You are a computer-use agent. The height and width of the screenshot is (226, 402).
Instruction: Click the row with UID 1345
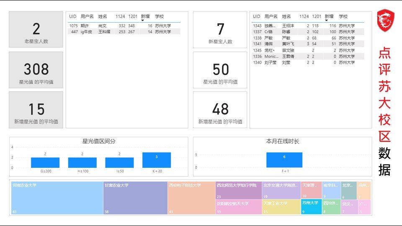[x=308, y=50]
